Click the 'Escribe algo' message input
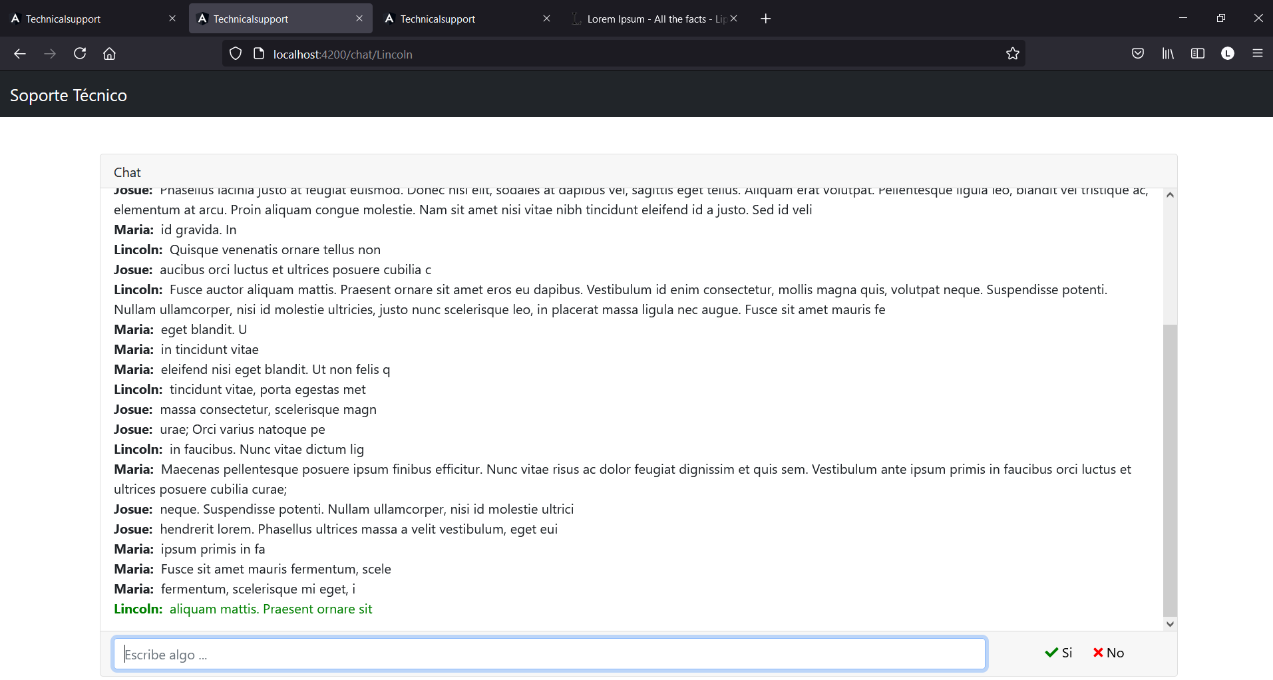 549,654
